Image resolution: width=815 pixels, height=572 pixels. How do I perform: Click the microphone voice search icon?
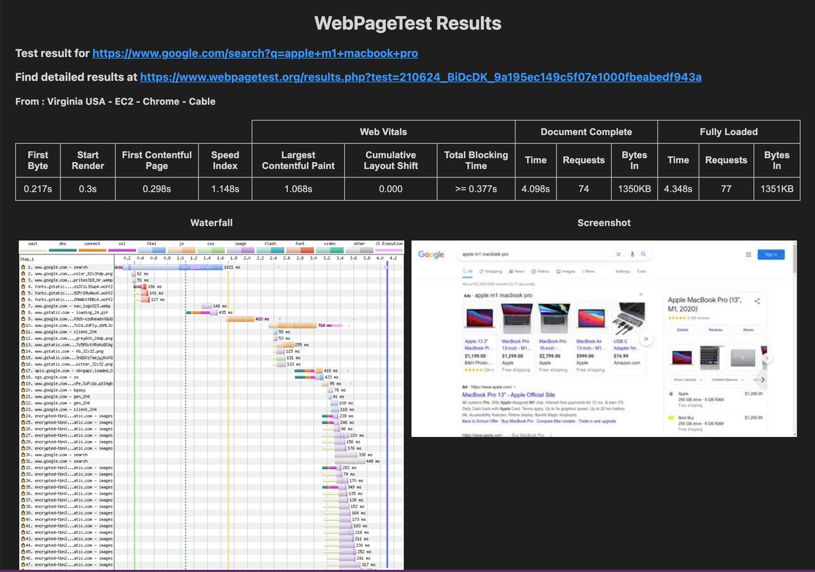point(632,254)
